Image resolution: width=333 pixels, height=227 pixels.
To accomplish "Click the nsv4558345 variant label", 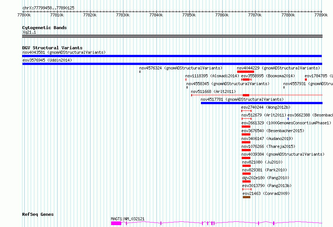I will click(x=228, y=84).
